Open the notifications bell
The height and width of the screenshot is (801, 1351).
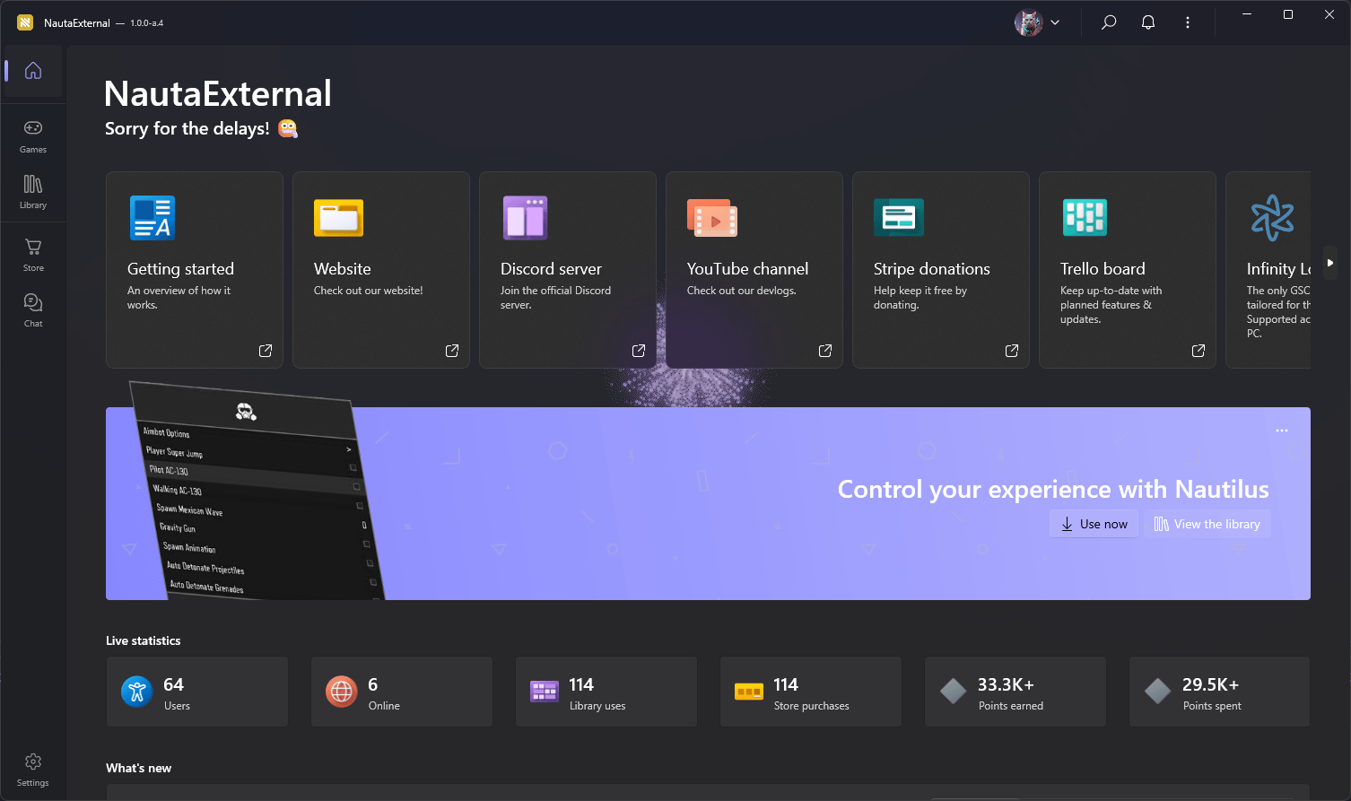(1148, 22)
